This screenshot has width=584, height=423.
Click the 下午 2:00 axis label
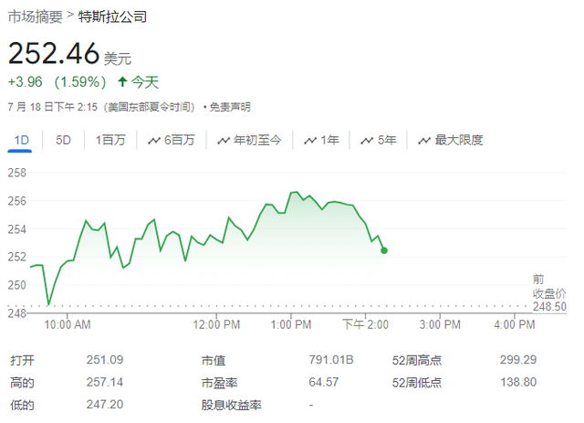[365, 324]
